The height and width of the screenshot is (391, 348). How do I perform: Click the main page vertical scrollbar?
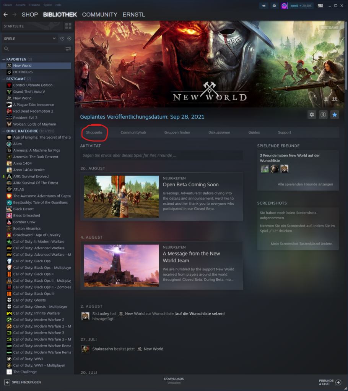pos(346,55)
